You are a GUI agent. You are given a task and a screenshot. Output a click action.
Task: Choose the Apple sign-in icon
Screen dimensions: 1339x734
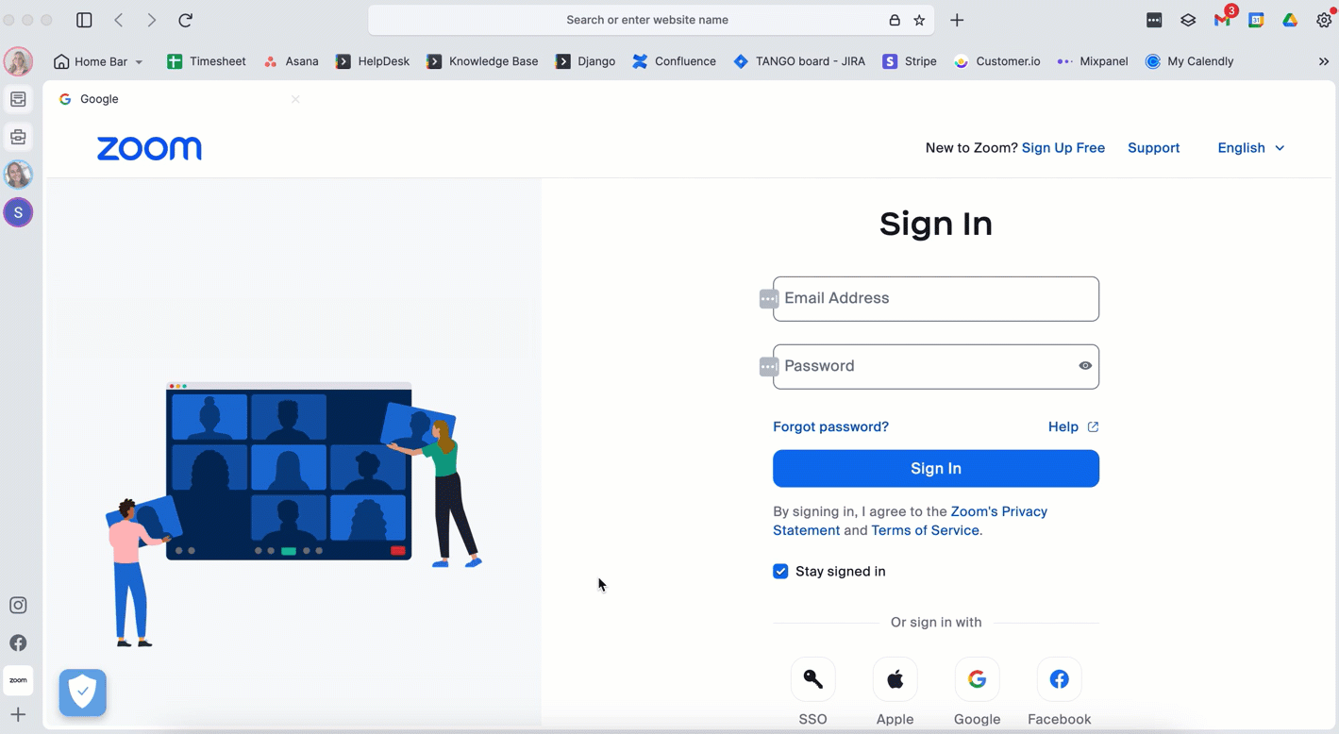895,679
